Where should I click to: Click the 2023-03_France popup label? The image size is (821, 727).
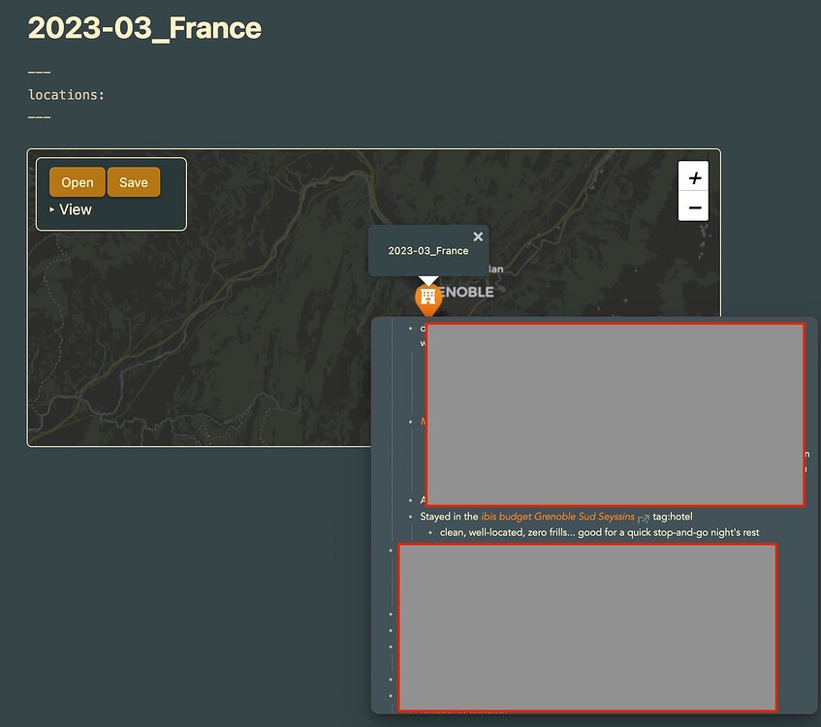click(428, 250)
